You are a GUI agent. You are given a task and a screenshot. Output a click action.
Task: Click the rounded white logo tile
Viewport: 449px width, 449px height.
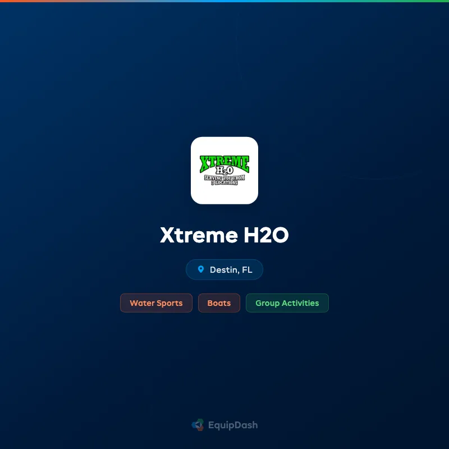(x=224, y=170)
